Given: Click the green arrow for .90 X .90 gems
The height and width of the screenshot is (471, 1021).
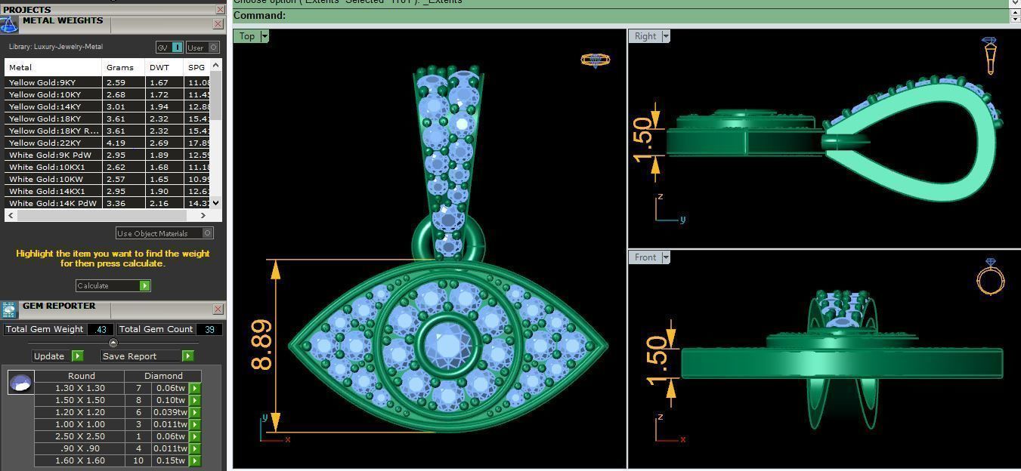Looking at the screenshot, I should [195, 448].
